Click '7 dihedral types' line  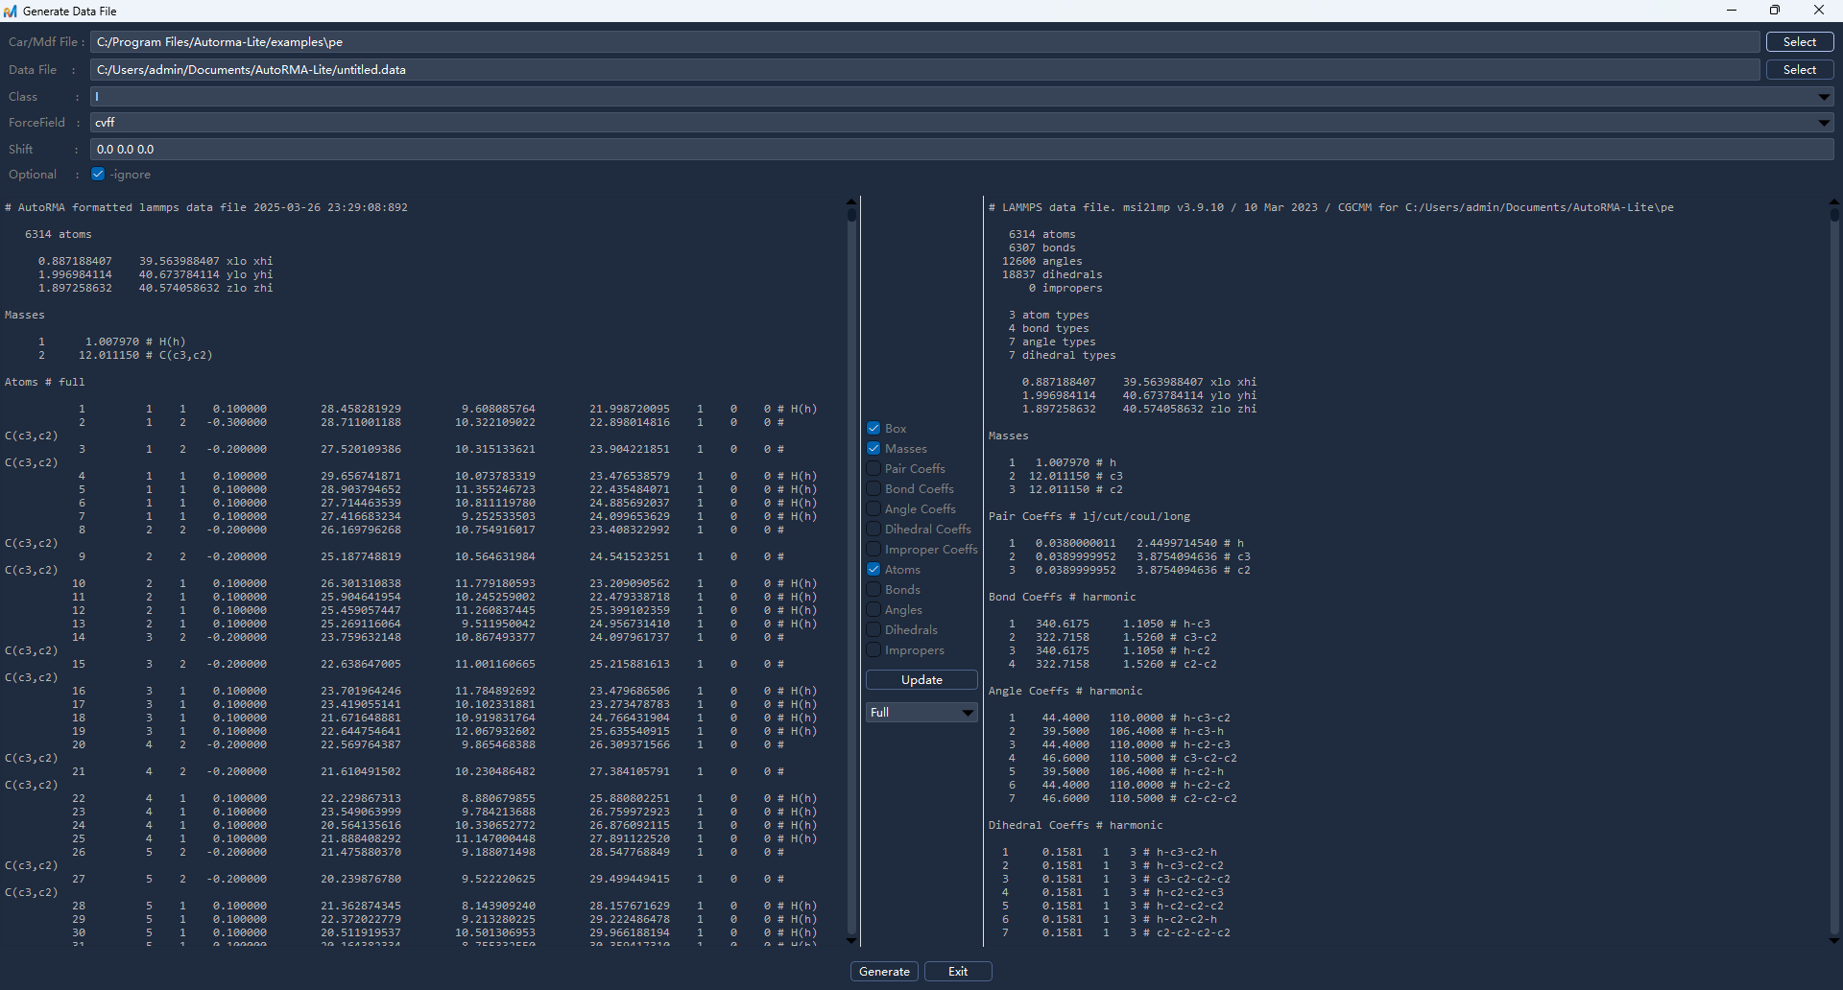tap(1063, 355)
